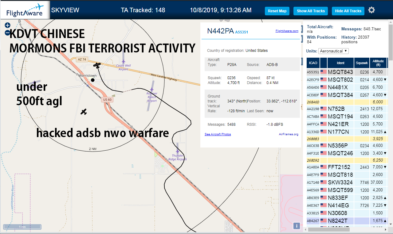Click the flag icon in MSQT802 row

coord(324,80)
